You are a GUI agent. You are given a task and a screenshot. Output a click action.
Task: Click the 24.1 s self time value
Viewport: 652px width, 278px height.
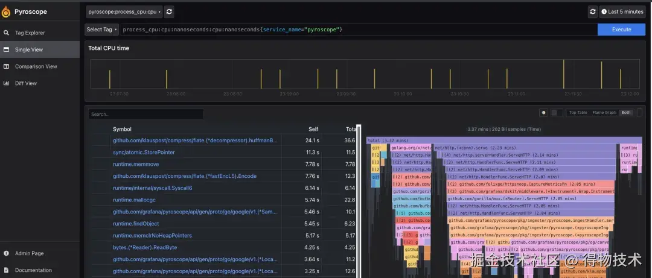coord(312,141)
